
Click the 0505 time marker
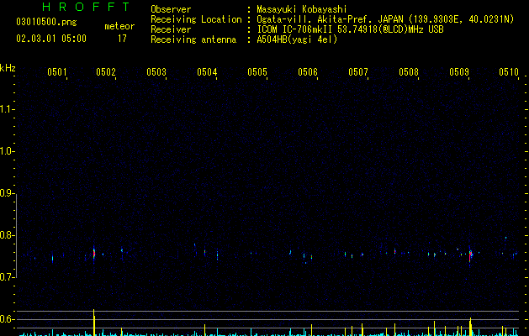click(257, 71)
